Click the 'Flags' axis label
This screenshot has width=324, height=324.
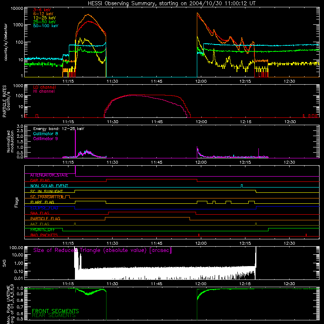(x=17, y=202)
